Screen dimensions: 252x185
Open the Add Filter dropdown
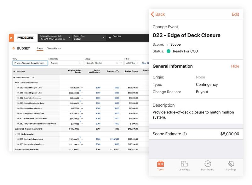(x=132, y=63)
